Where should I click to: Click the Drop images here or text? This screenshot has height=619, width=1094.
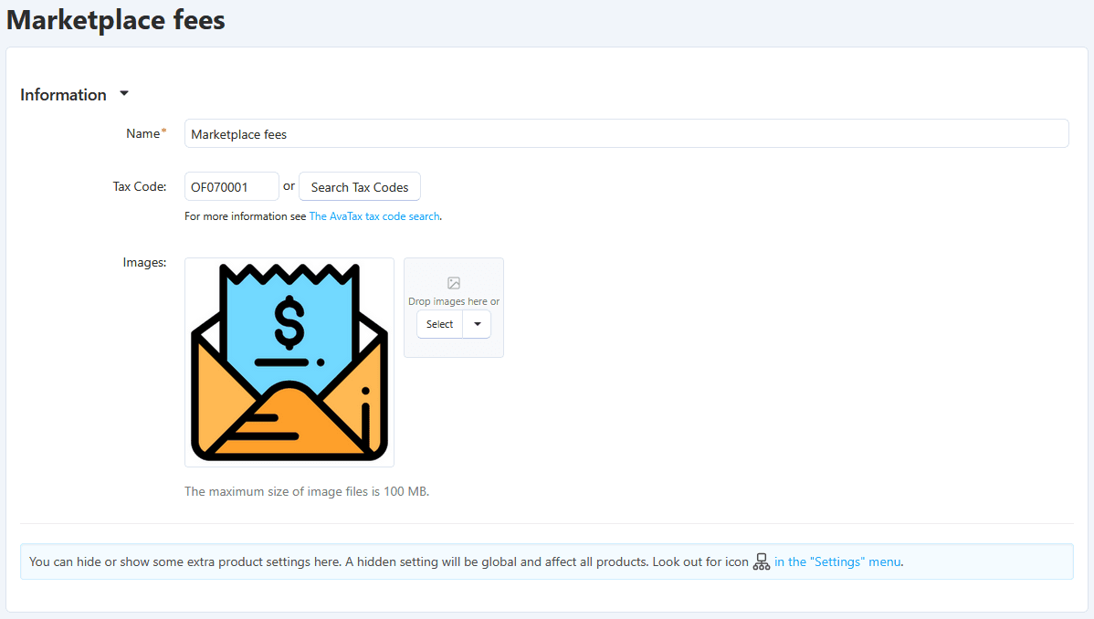[x=454, y=301]
